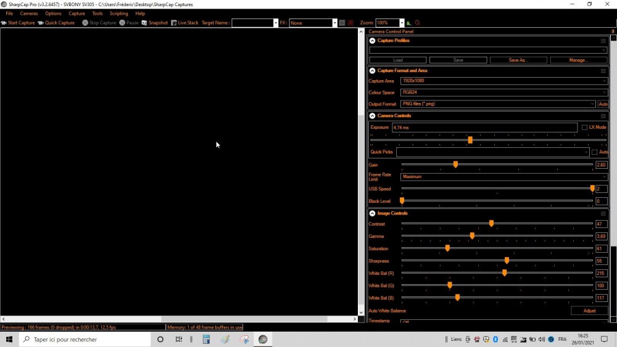Image resolution: width=617 pixels, height=347 pixels.
Task: Open Cortana circle in taskbar
Action: (x=160, y=339)
